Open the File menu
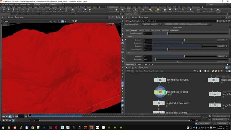 coord(3,4)
